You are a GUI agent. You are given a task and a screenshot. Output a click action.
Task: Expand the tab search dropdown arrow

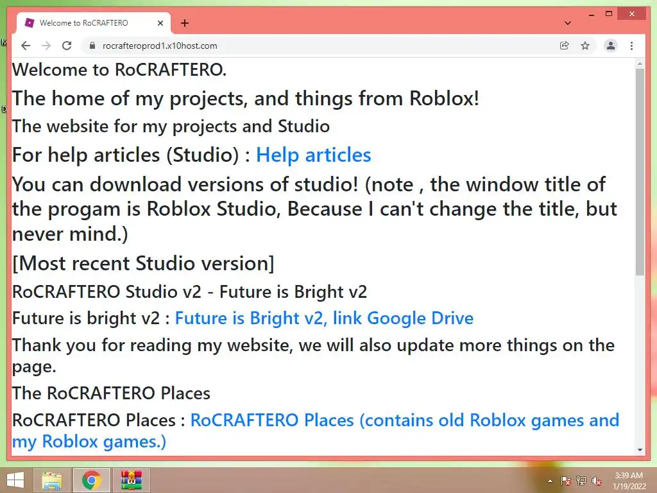pyautogui.click(x=567, y=23)
